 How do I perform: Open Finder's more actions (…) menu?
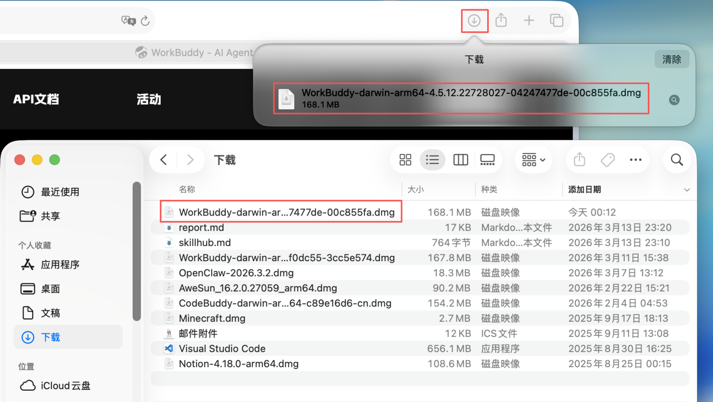point(636,159)
